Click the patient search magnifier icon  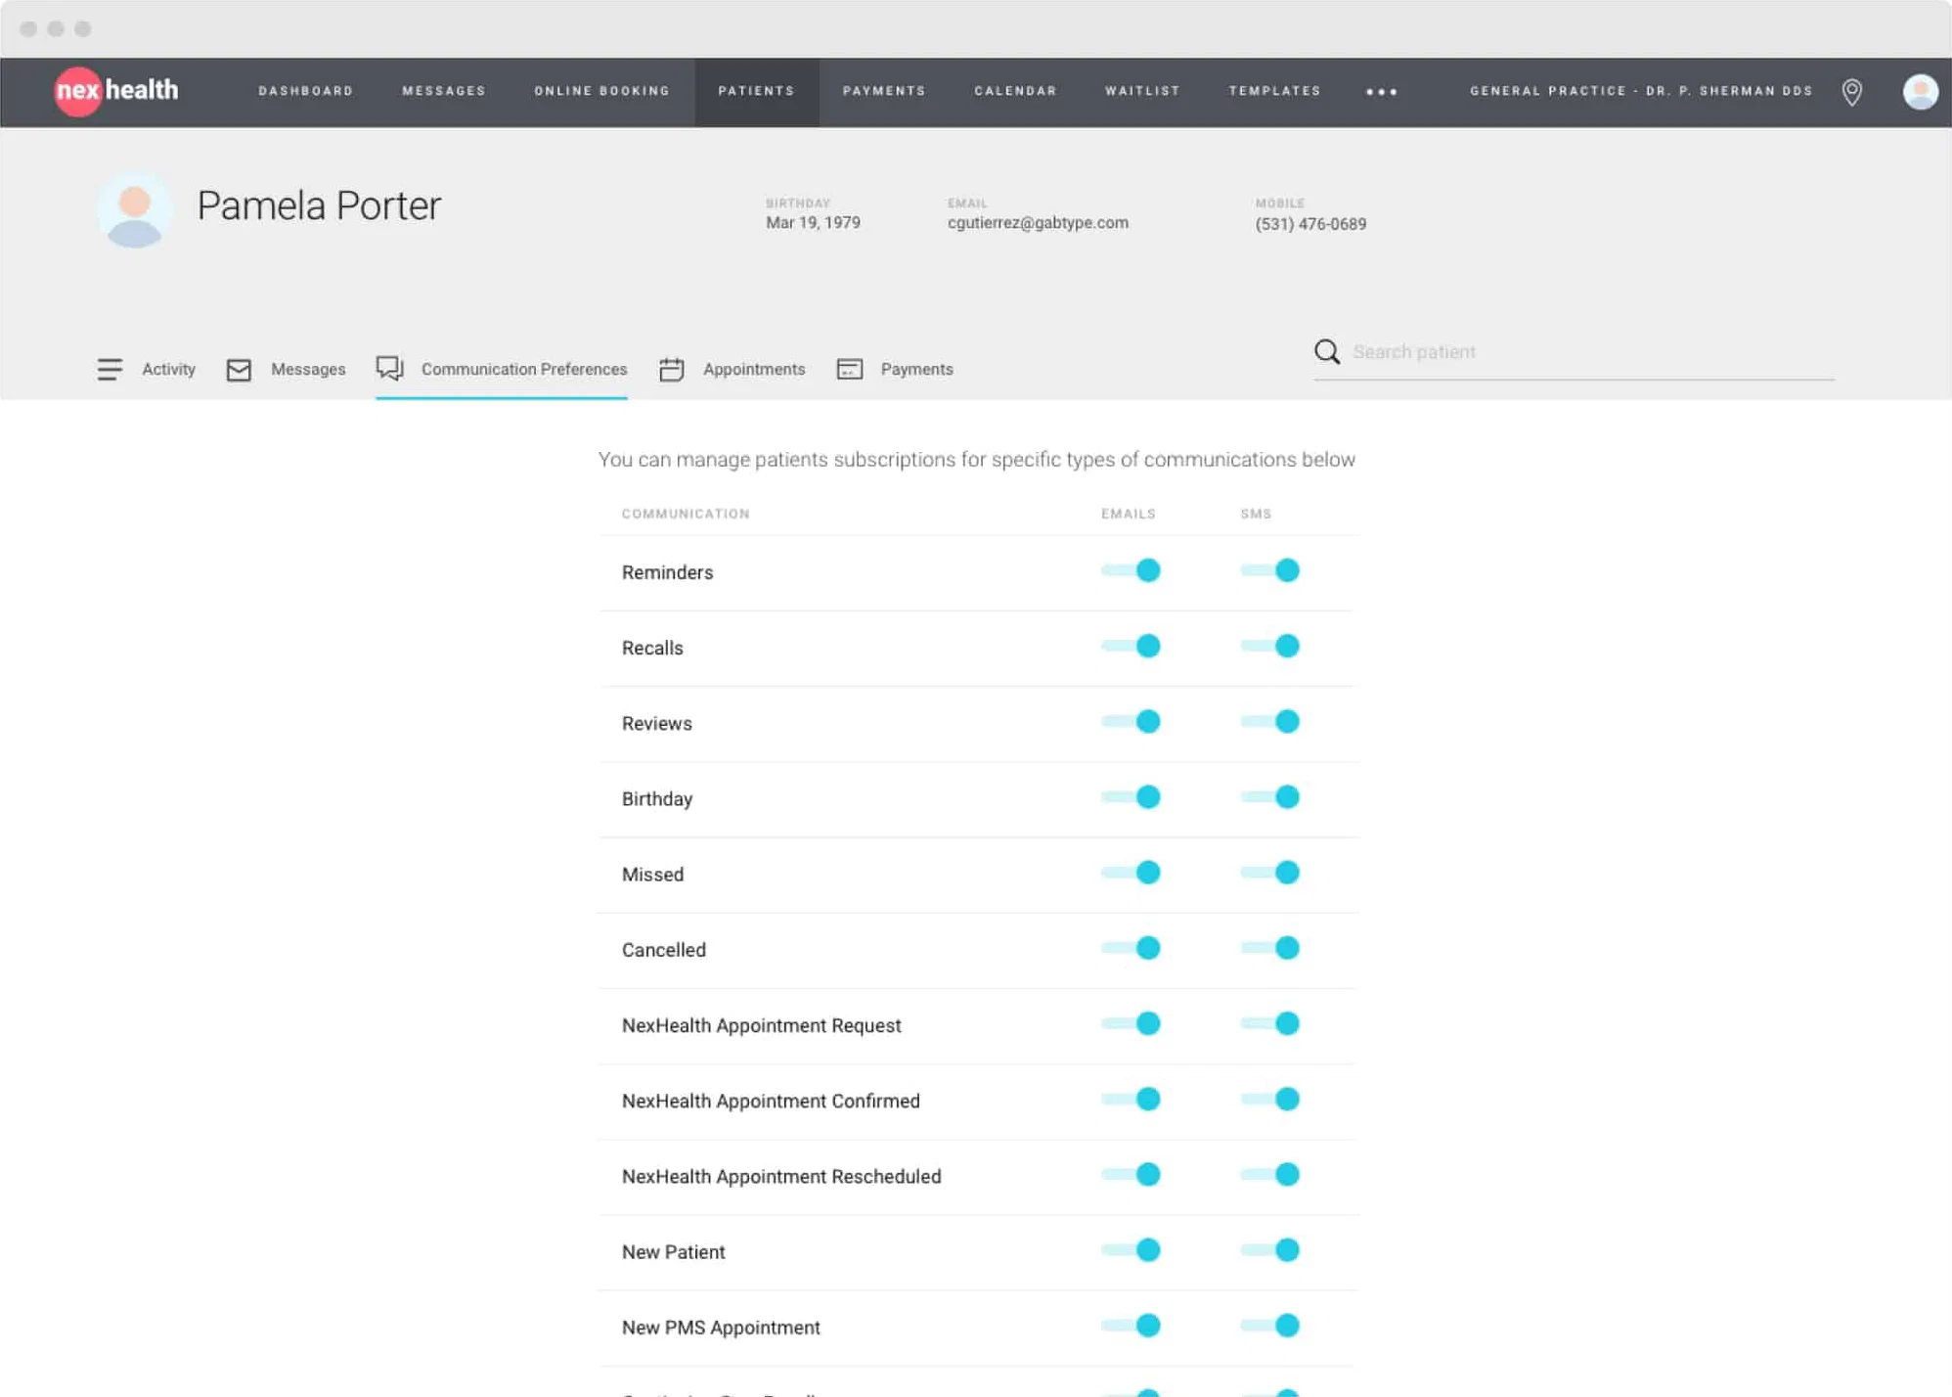(x=1326, y=352)
